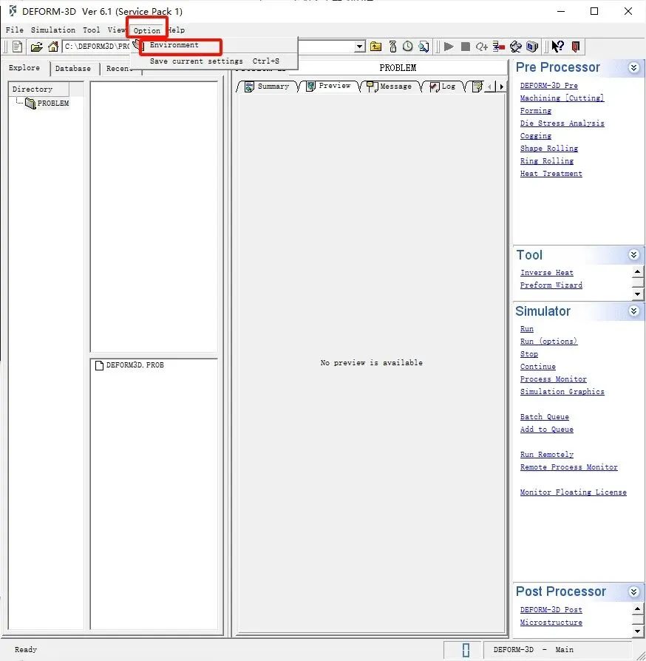Switch to the Database tab

click(73, 68)
